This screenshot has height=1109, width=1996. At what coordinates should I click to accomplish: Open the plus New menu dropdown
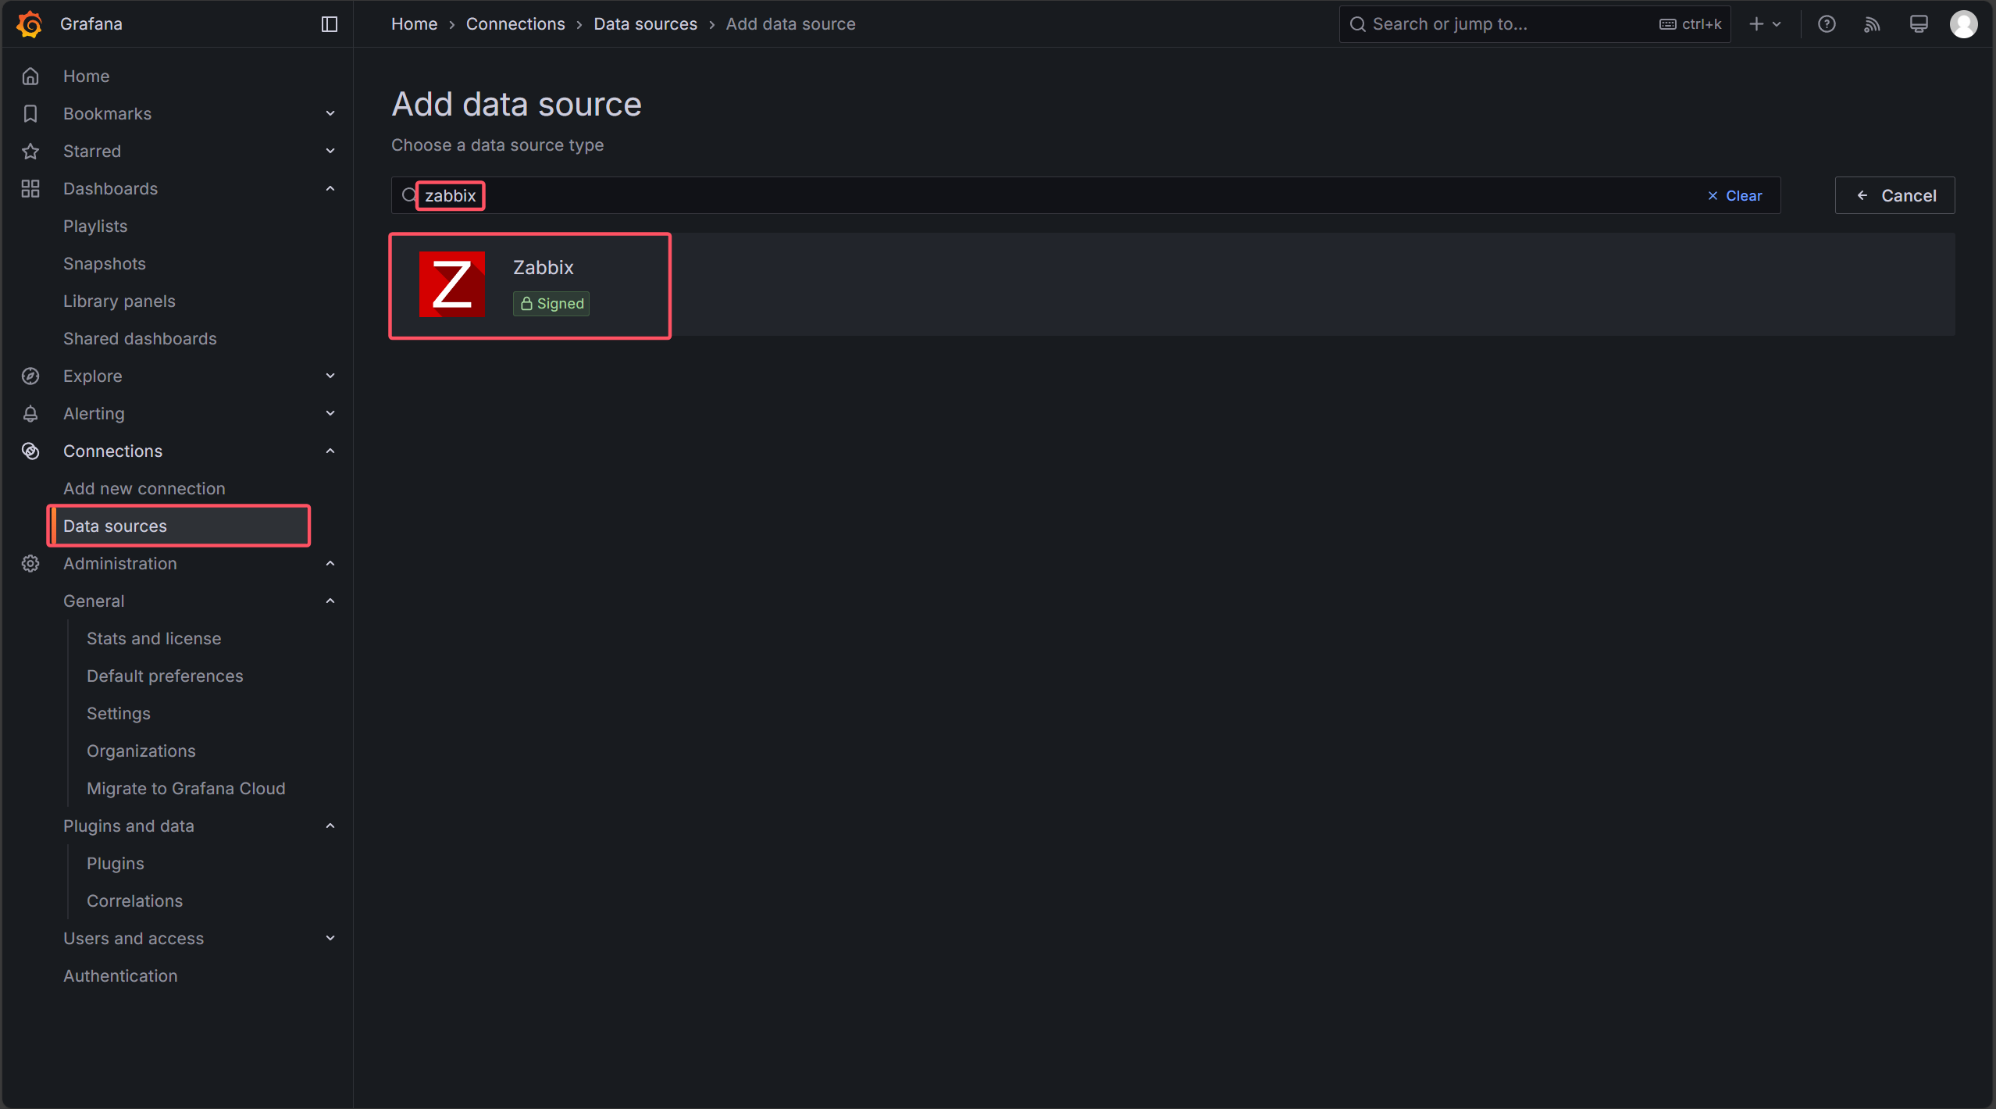click(1765, 24)
